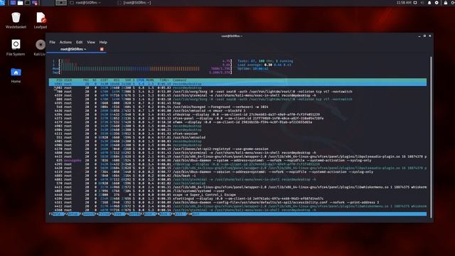
Task: Click F5 Tree in htop footer
Action: coord(118,214)
